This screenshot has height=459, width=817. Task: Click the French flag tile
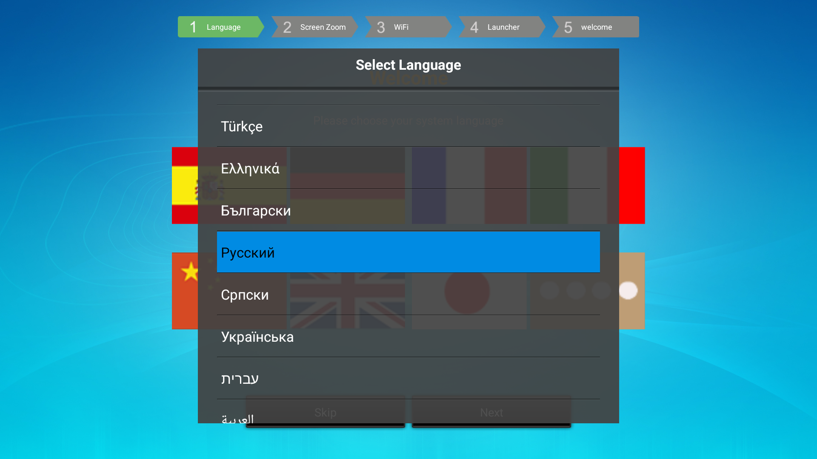point(468,185)
